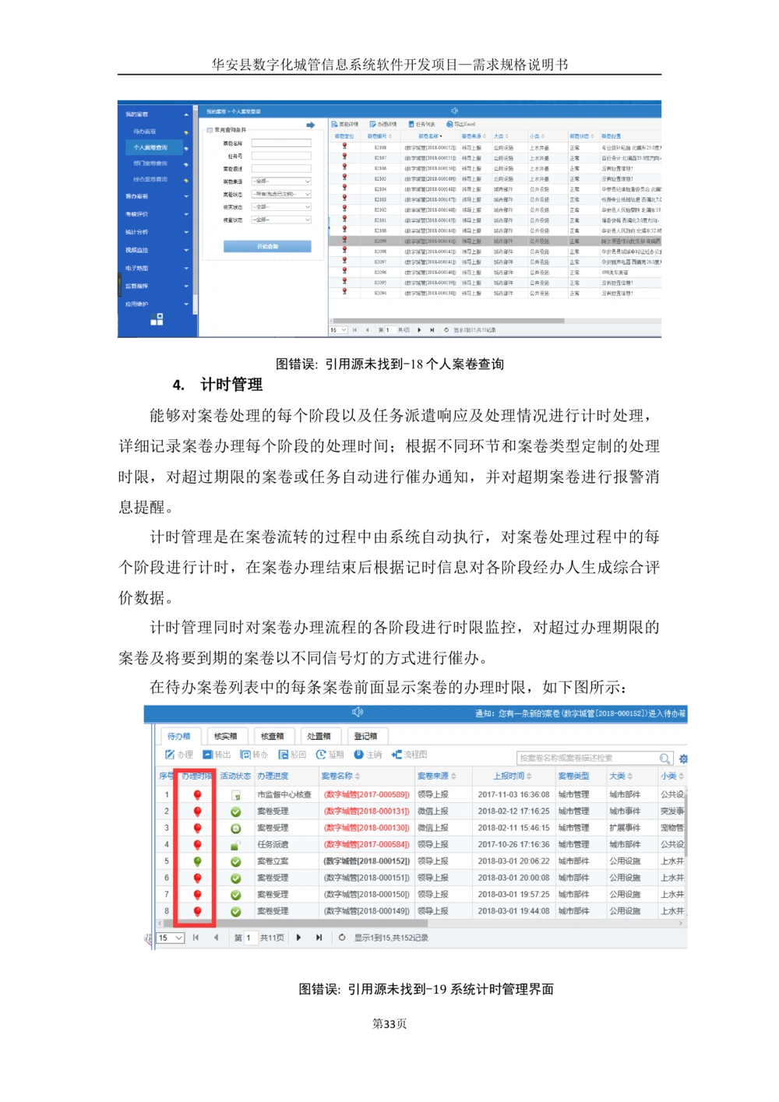Switch to the 处置箱 tab
779x1102 pixels.
coord(319,734)
